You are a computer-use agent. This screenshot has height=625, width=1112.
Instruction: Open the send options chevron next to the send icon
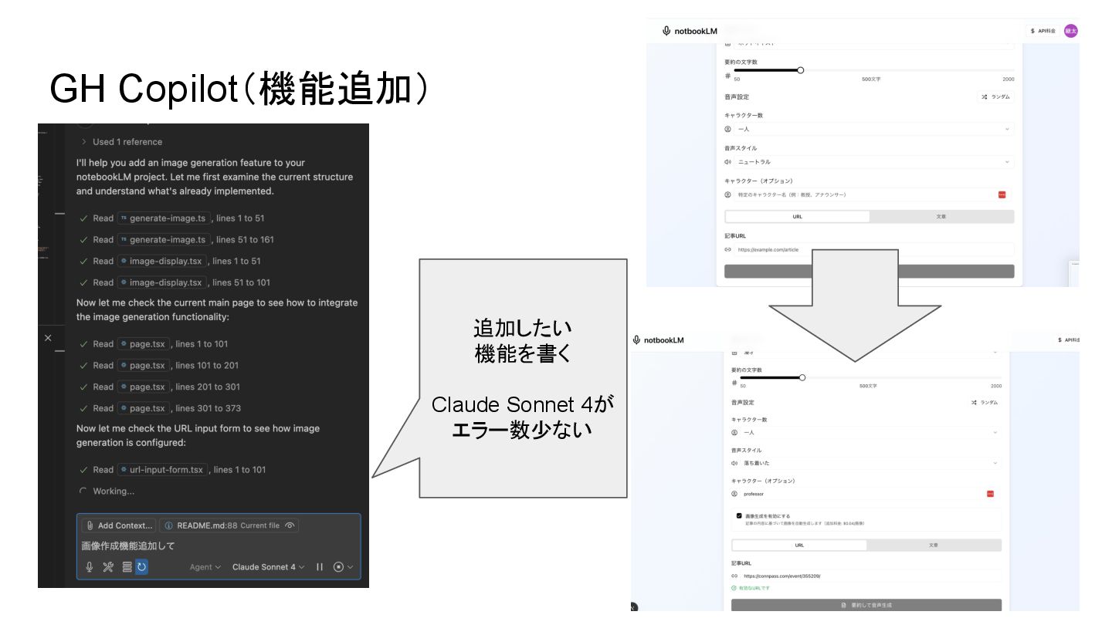point(351,567)
